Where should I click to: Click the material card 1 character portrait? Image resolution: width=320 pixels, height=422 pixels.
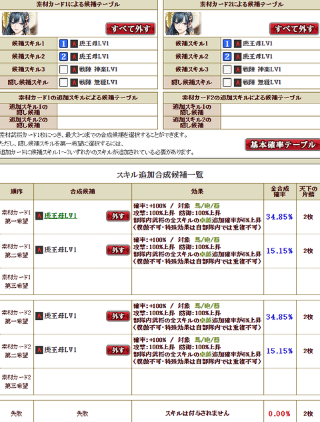click(19, 23)
